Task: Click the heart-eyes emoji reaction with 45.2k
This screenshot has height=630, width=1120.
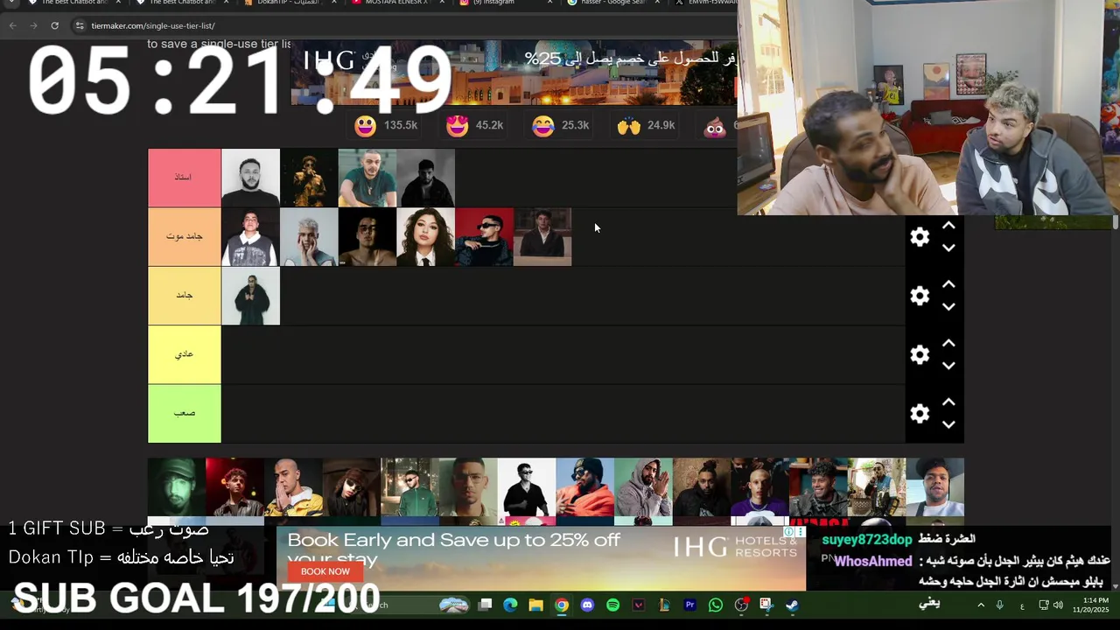Action: coord(457,126)
